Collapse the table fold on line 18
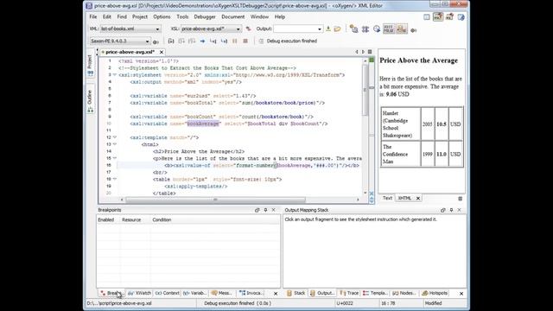This screenshot has height=311, width=553. pos(115,179)
